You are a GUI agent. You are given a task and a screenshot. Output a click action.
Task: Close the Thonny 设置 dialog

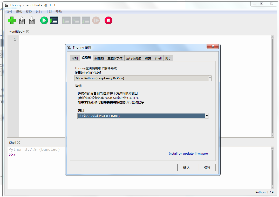213,46
